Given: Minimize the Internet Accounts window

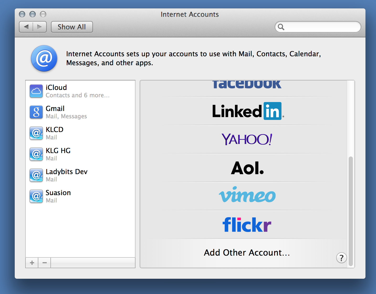Looking at the screenshot, I should tap(33, 14).
